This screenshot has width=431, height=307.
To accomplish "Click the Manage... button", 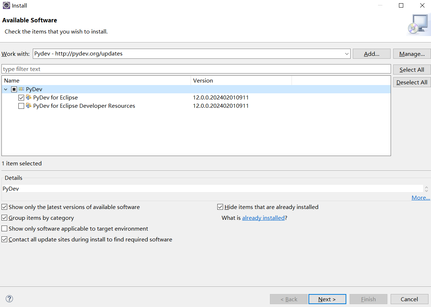I will coord(412,54).
